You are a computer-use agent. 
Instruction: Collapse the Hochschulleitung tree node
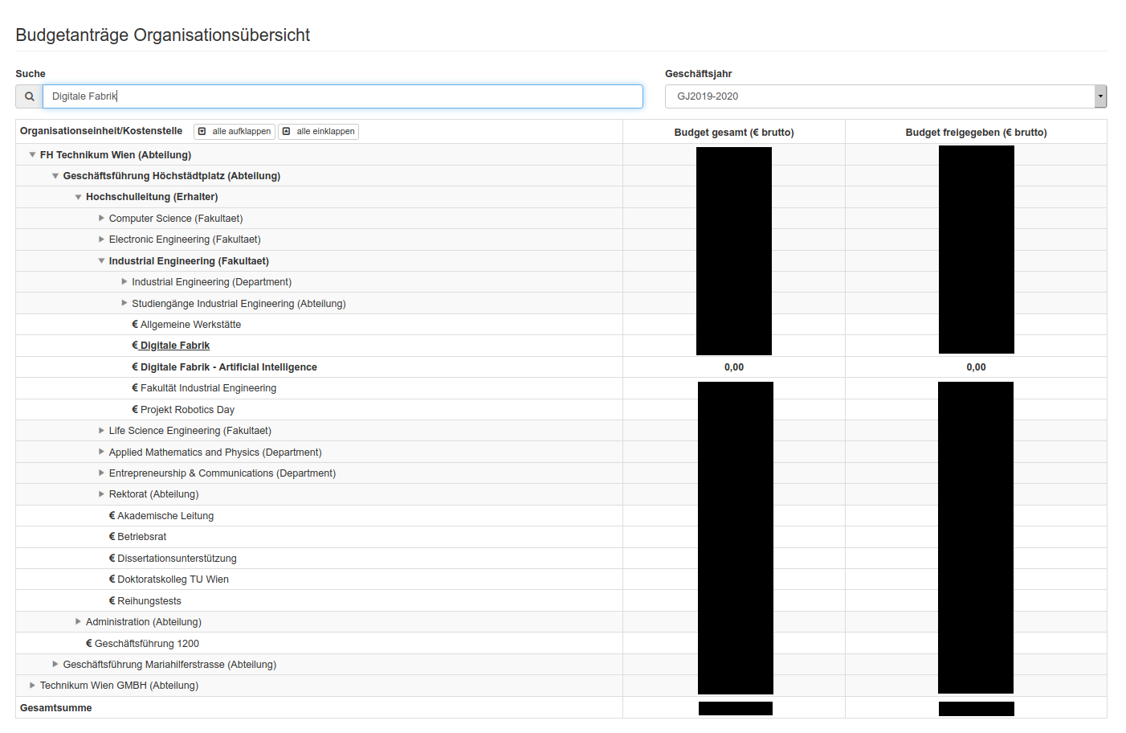[78, 197]
